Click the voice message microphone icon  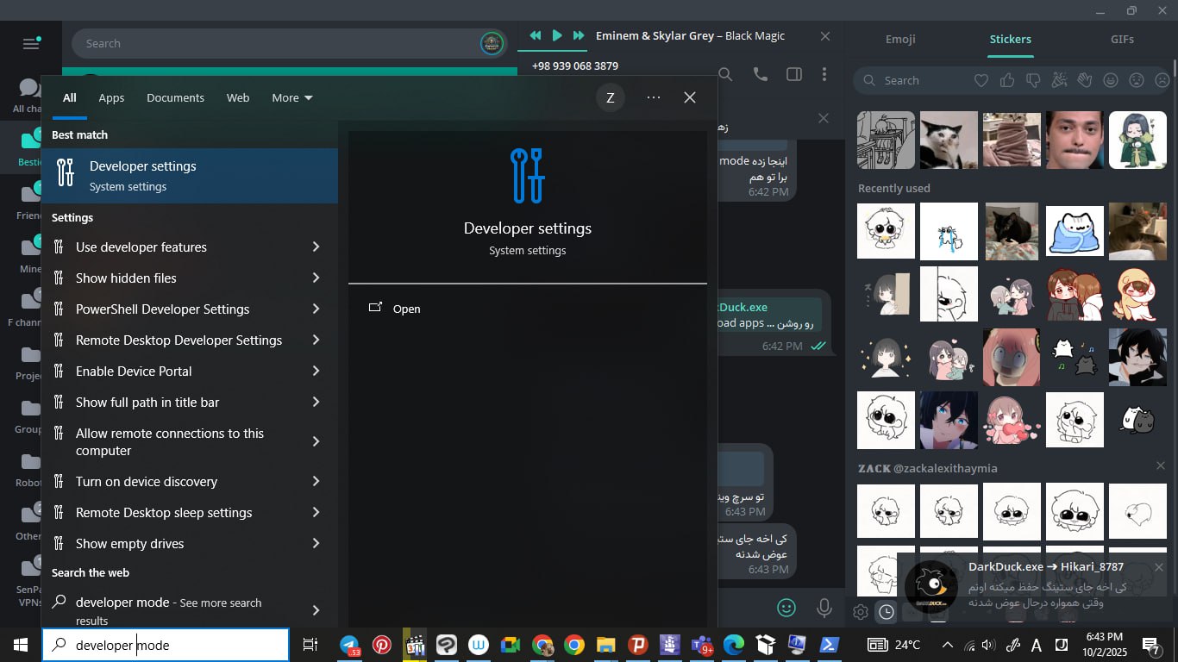(x=824, y=608)
